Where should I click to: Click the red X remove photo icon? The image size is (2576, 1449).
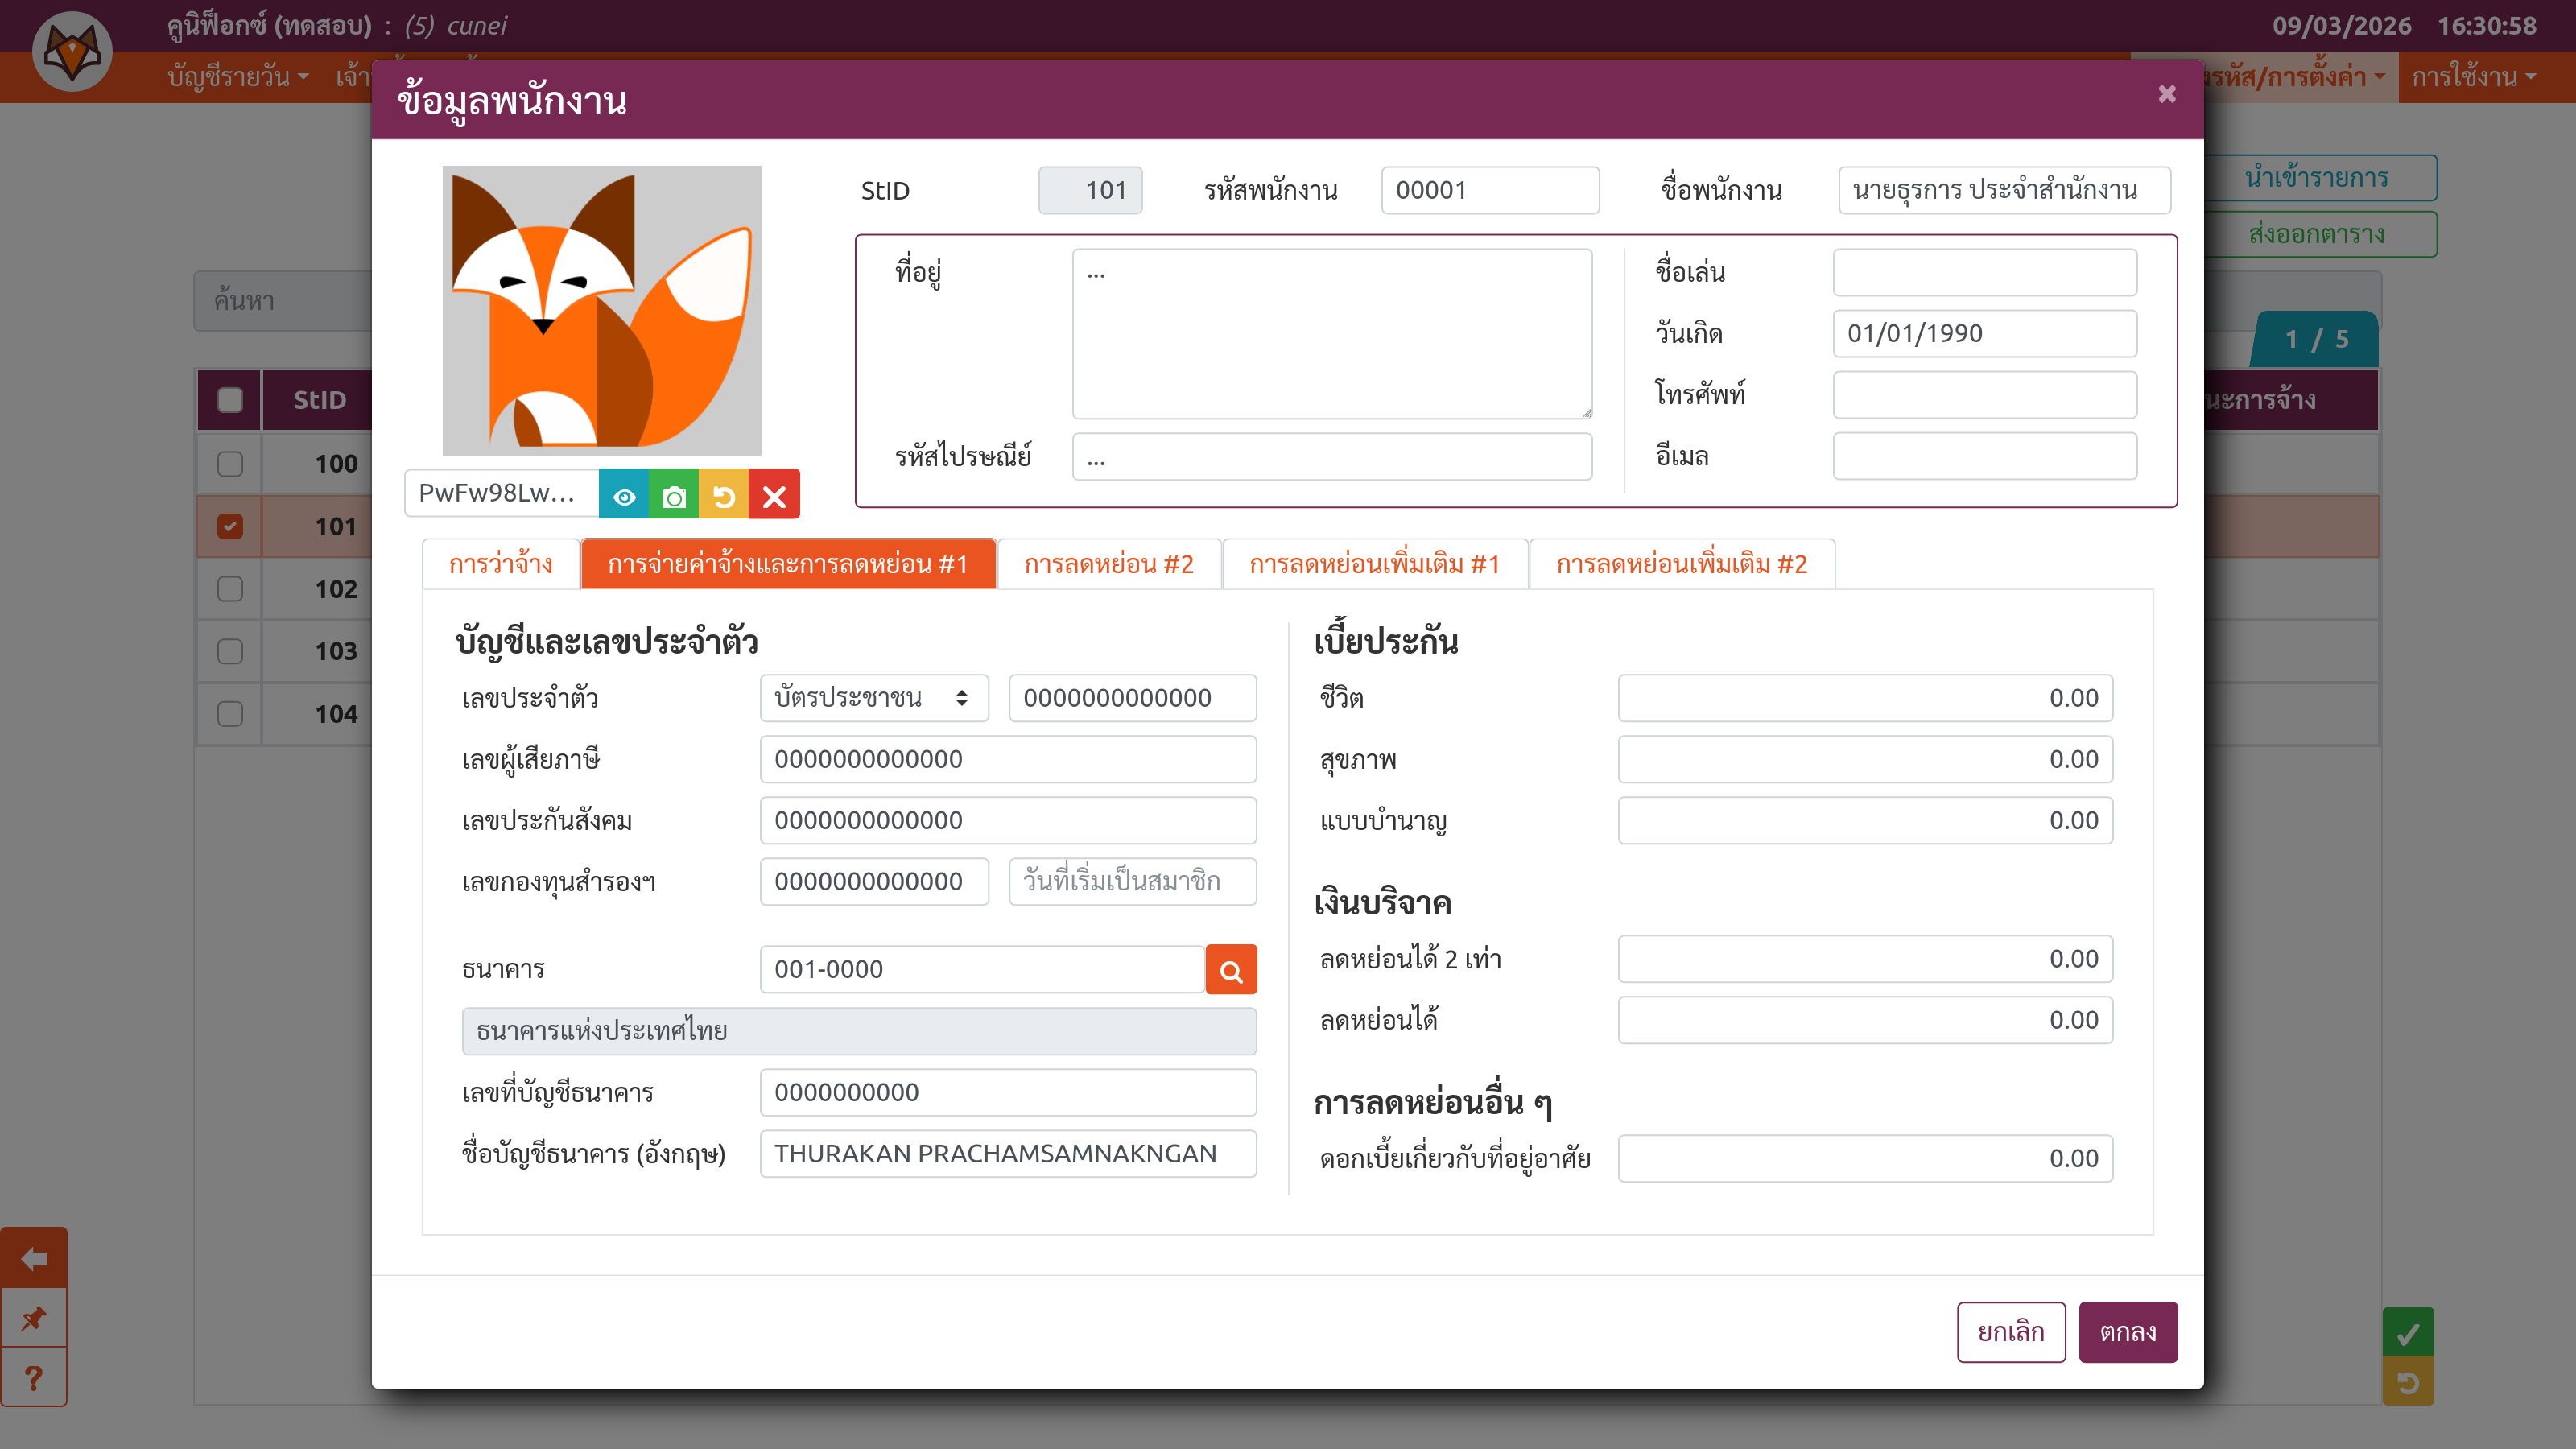tap(774, 496)
